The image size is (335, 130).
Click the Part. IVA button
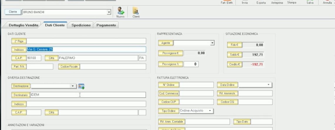(19, 67)
